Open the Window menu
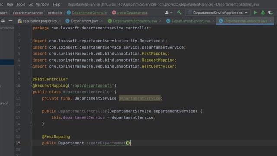This screenshot has width=277, height=156. tap(42, 4)
